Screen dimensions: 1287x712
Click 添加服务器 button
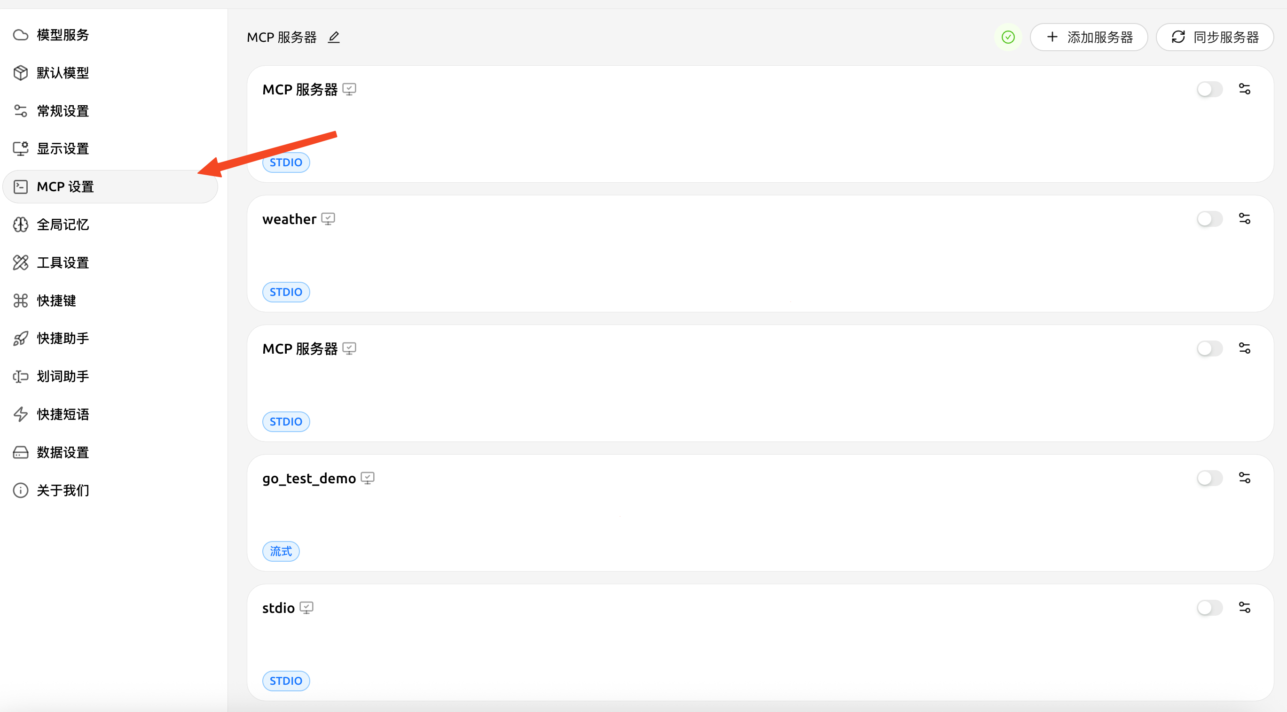pyautogui.click(x=1089, y=38)
